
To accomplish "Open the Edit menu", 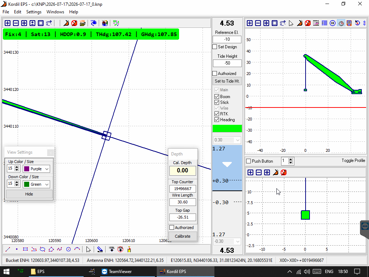I will (x=17, y=12).
